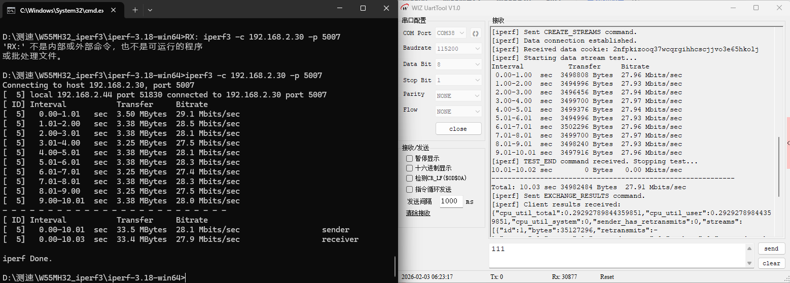
Task: Click send box scroll-up arrow
Action: point(749,249)
